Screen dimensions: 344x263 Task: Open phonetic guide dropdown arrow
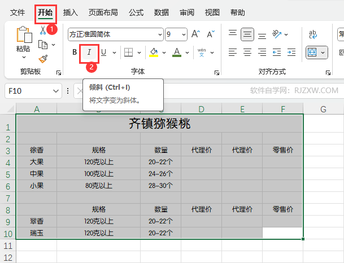[212, 52]
